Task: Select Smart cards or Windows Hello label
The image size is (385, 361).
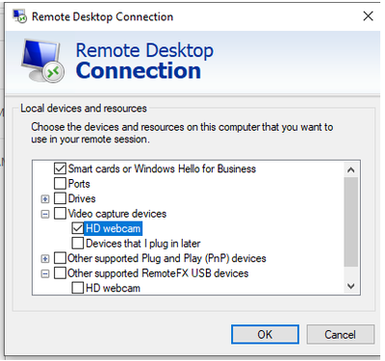Action: point(162,168)
